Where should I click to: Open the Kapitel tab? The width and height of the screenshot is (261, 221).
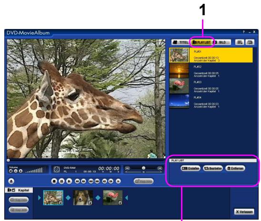point(19,190)
